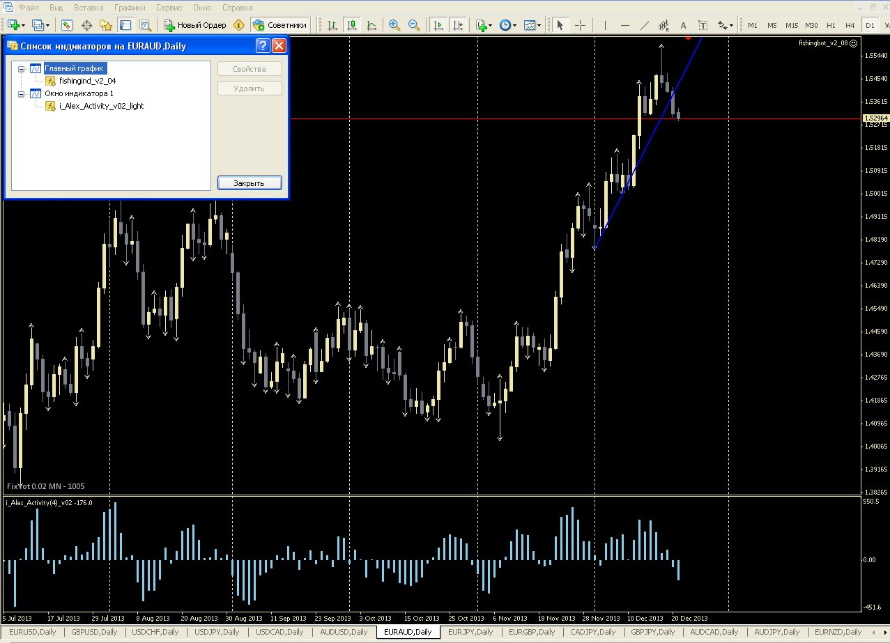Switch chart to line chart mode
Screen dimensions: 890x643
pyautogui.click(x=371, y=25)
